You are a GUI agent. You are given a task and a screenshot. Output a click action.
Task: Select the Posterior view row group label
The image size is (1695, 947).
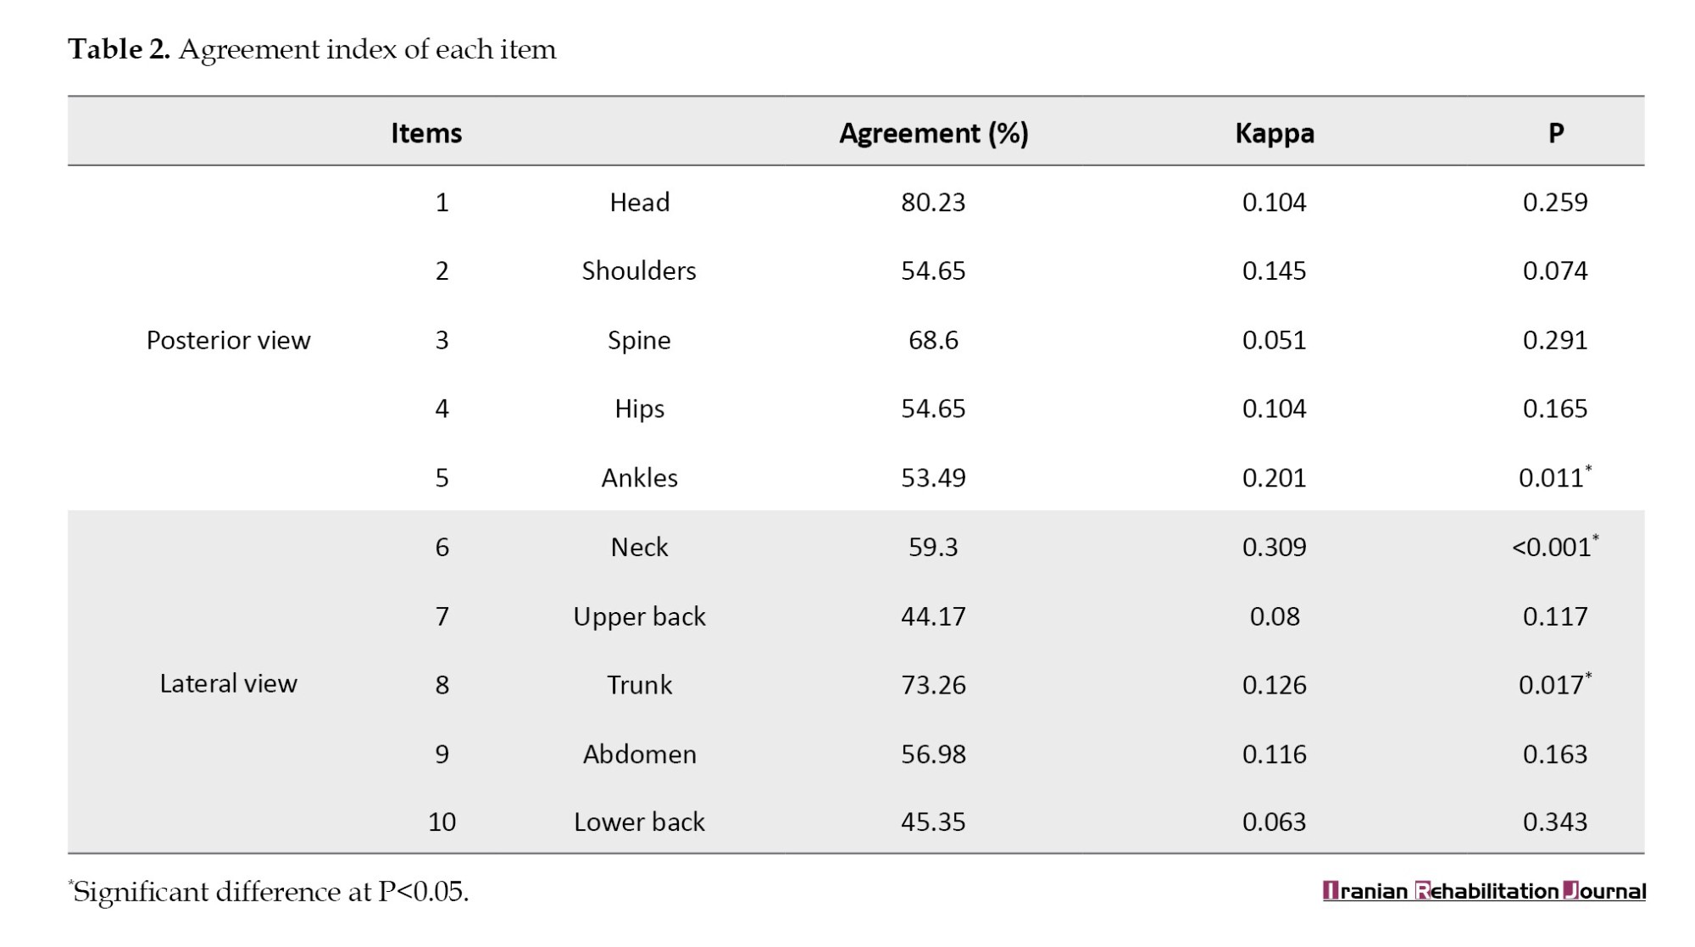[228, 340]
